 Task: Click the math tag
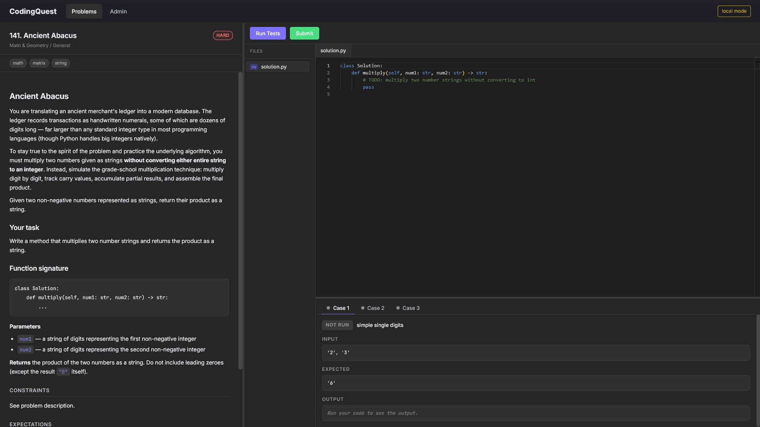click(x=18, y=63)
